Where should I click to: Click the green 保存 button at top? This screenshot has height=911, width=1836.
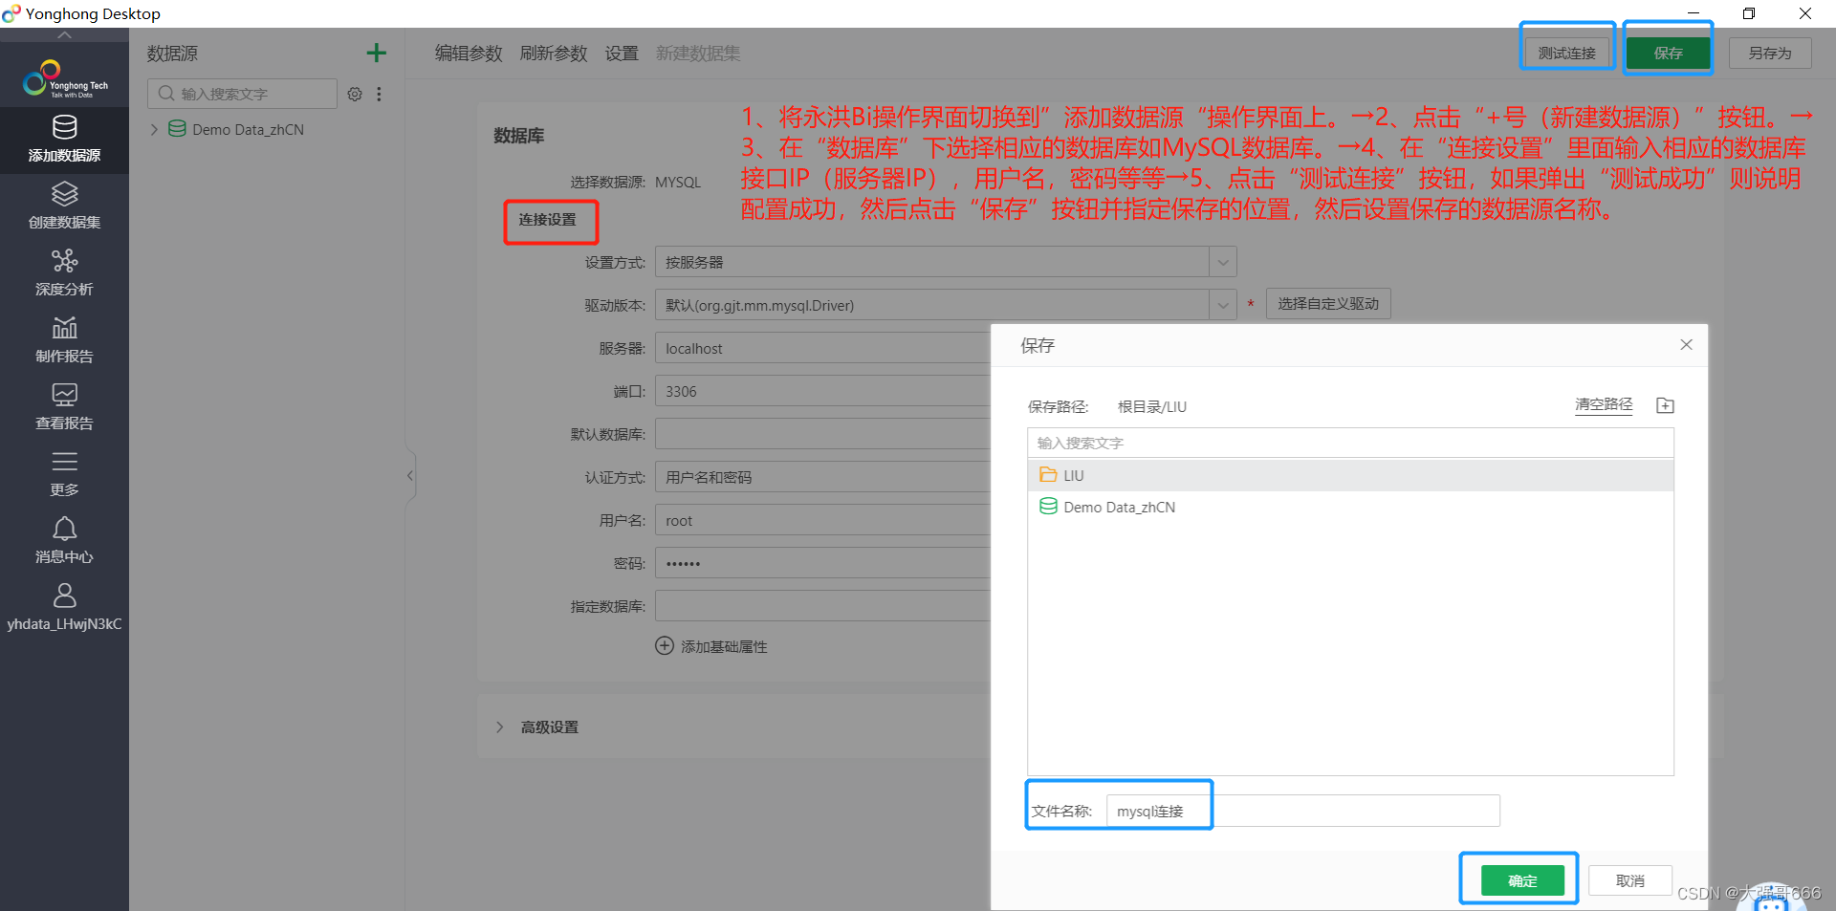click(1668, 53)
